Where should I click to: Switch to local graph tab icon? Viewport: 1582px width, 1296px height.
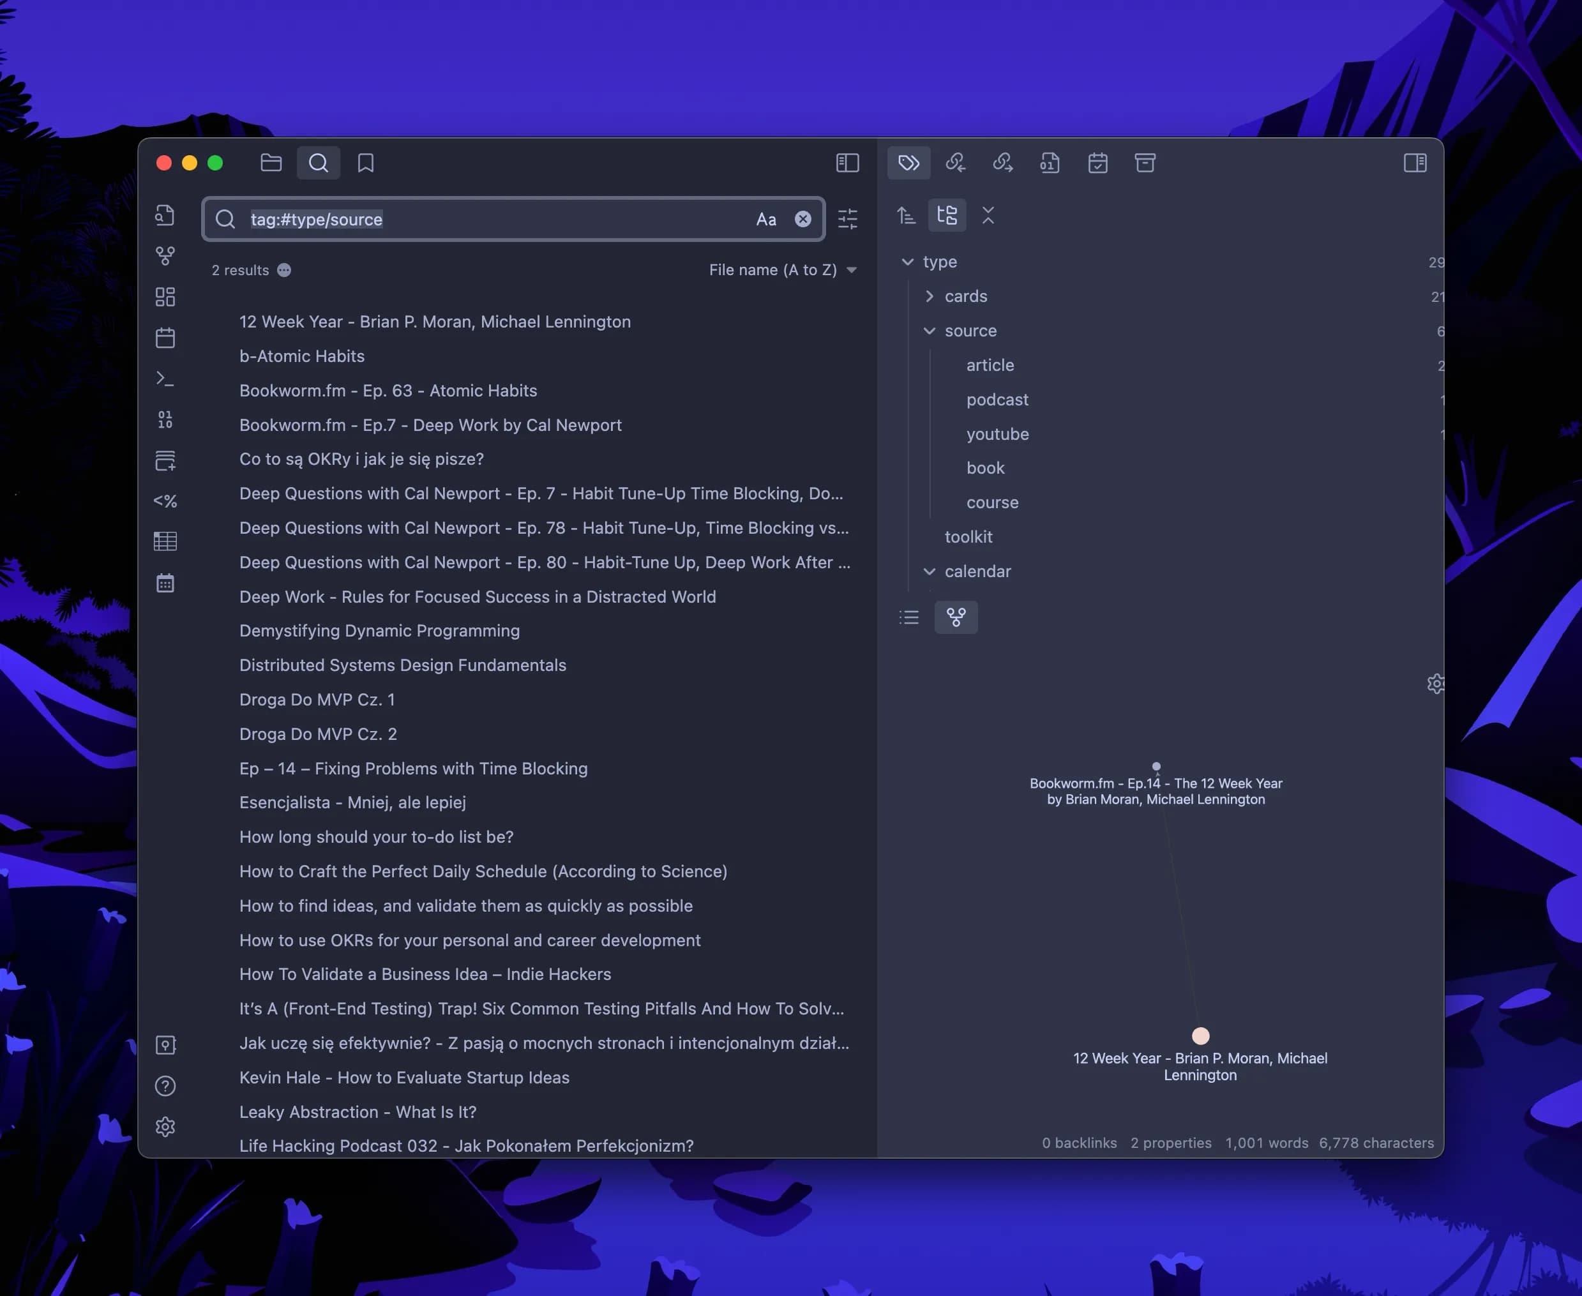[x=956, y=617]
